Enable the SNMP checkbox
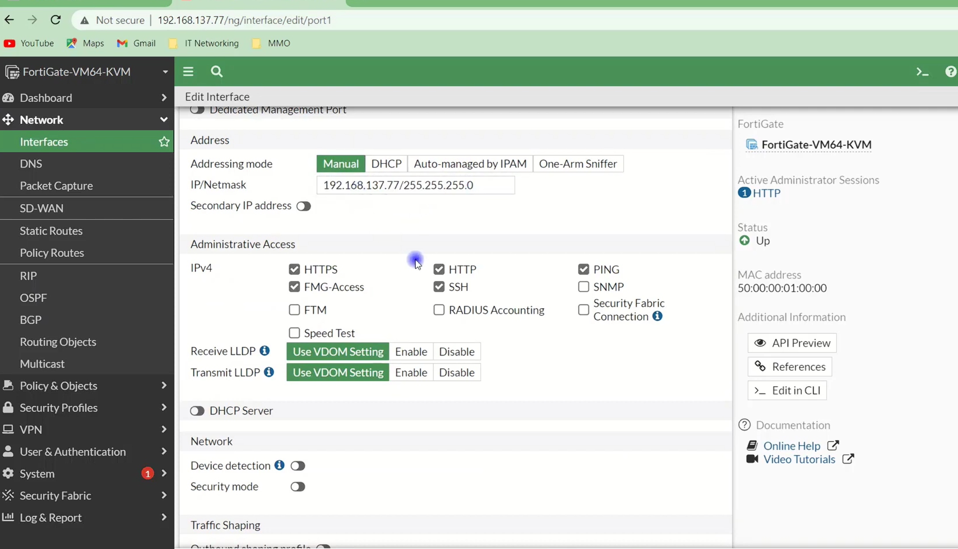Screen dimensions: 958x549 583,287
